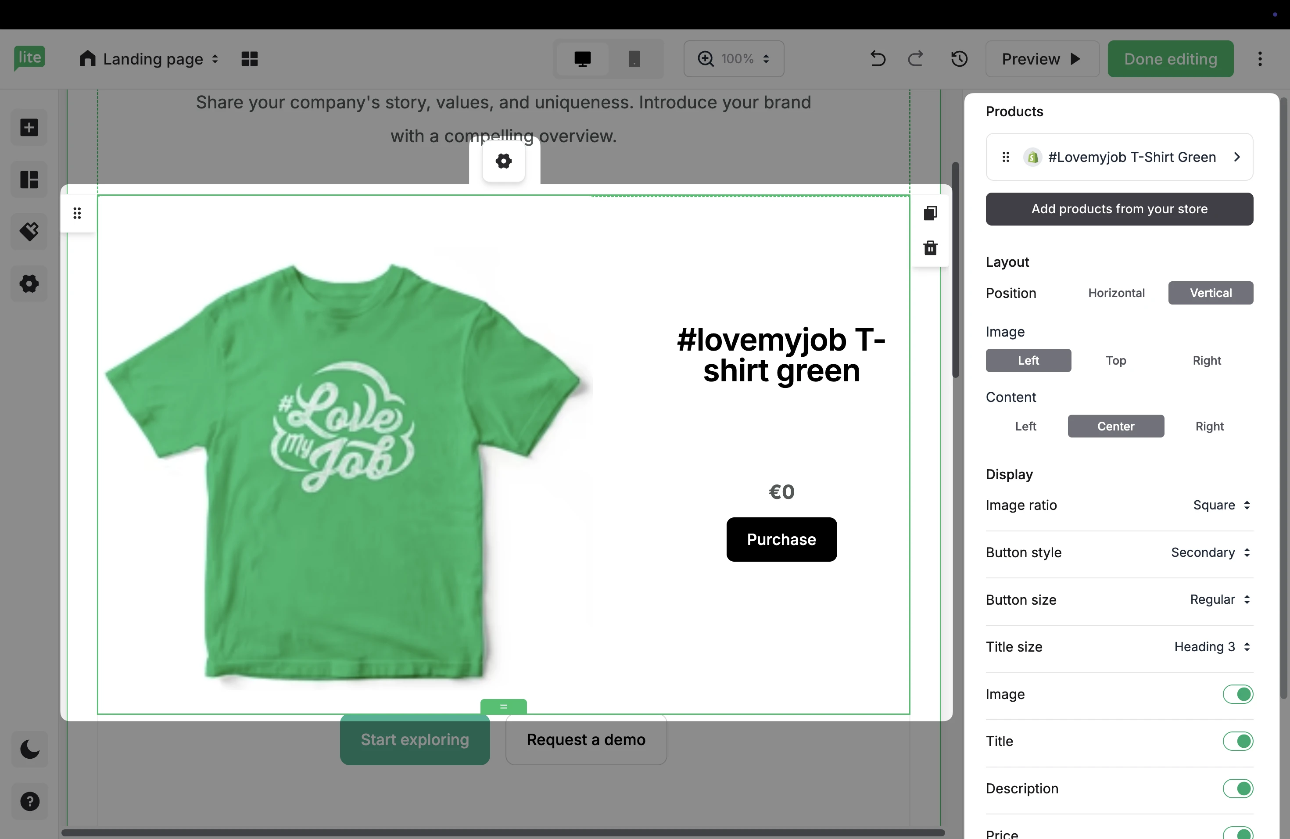Click the add section plus icon in the sidebar
This screenshot has width=1290, height=839.
pyautogui.click(x=29, y=128)
